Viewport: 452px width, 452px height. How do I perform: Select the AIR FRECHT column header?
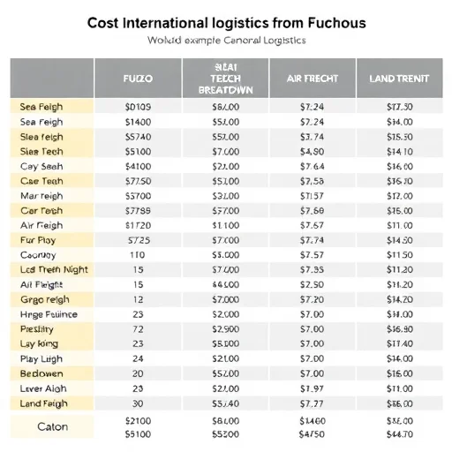(313, 79)
